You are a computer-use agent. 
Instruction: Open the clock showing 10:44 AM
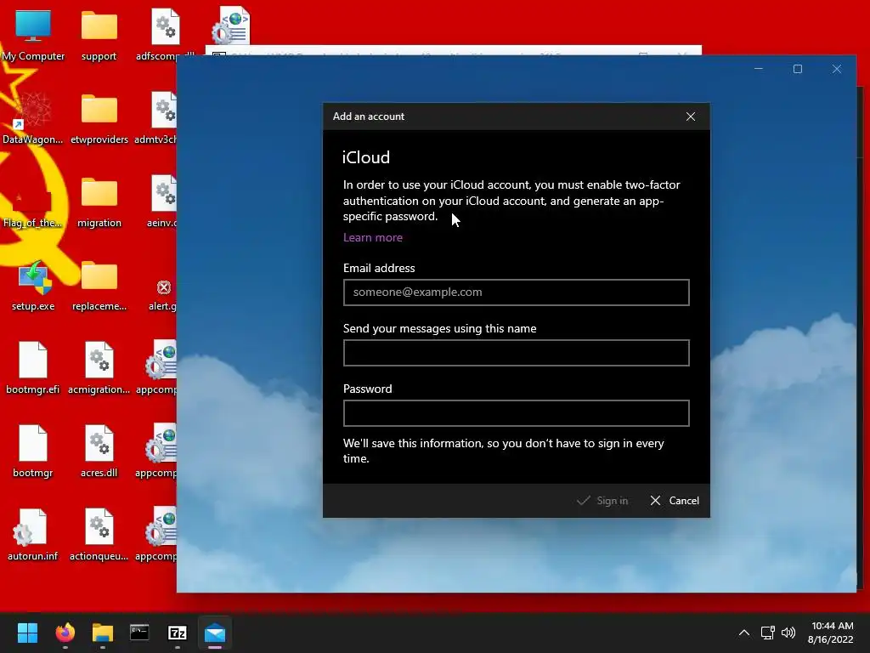click(831, 633)
